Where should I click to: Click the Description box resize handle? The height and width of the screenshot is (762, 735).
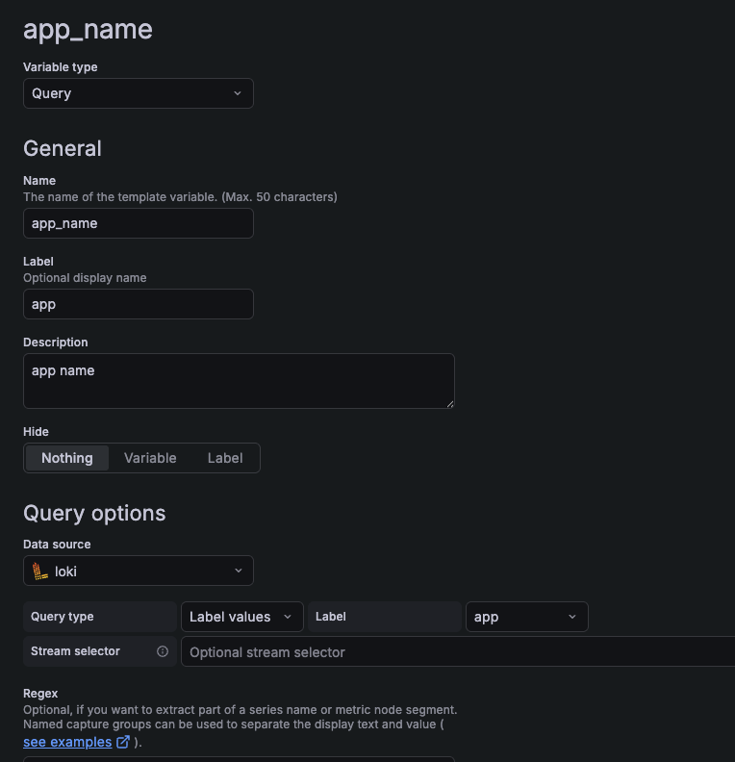(x=448, y=402)
